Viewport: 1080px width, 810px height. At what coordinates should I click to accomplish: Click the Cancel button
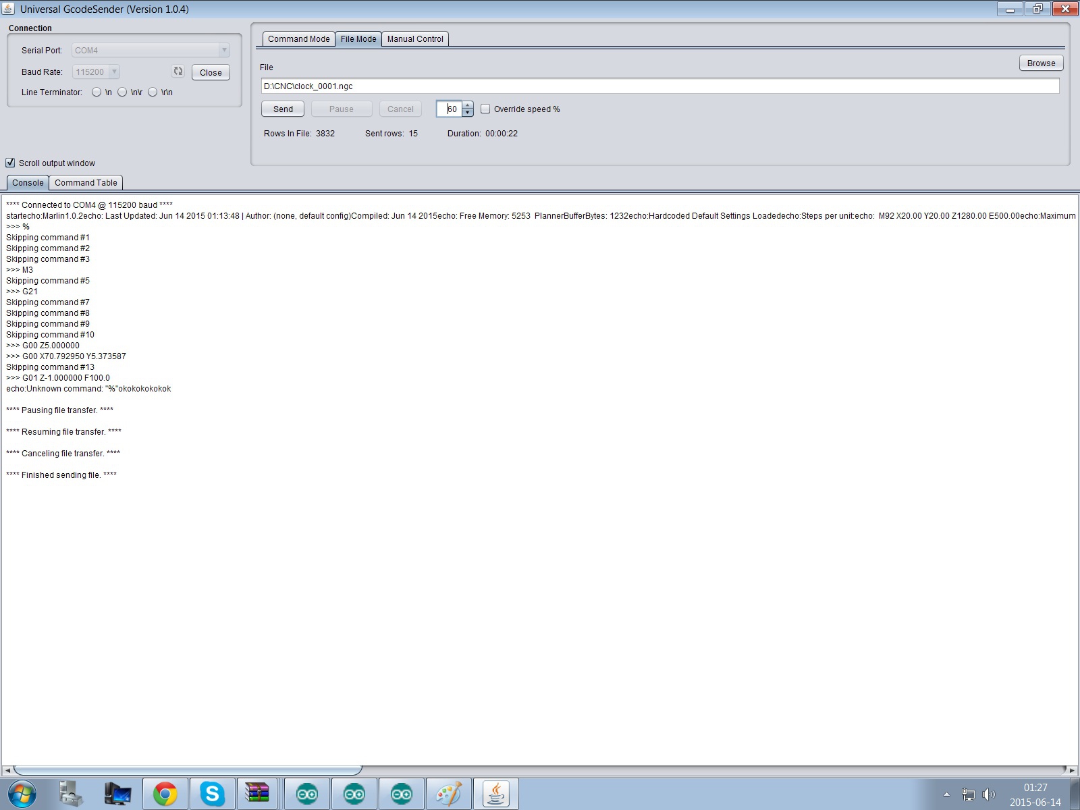[x=400, y=109]
